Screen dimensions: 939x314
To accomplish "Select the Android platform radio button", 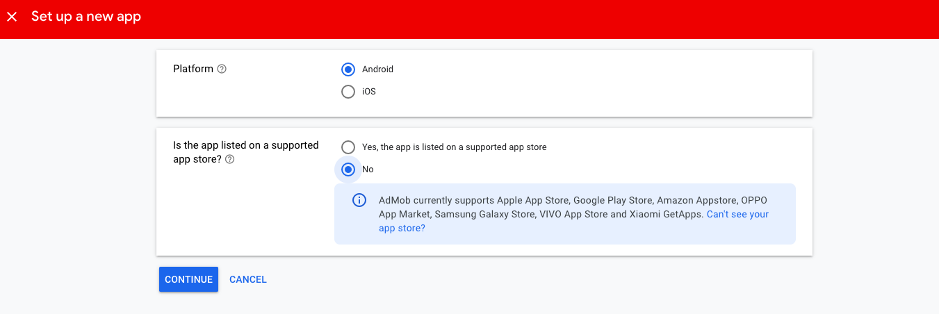I will click(x=348, y=69).
